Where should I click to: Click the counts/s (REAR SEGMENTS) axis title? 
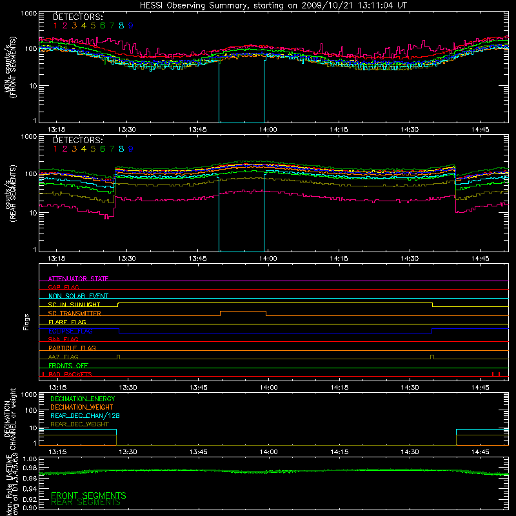point(10,193)
